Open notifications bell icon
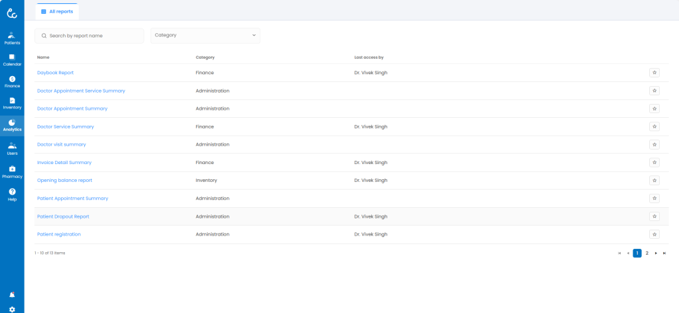This screenshot has width=679, height=313. click(12, 294)
